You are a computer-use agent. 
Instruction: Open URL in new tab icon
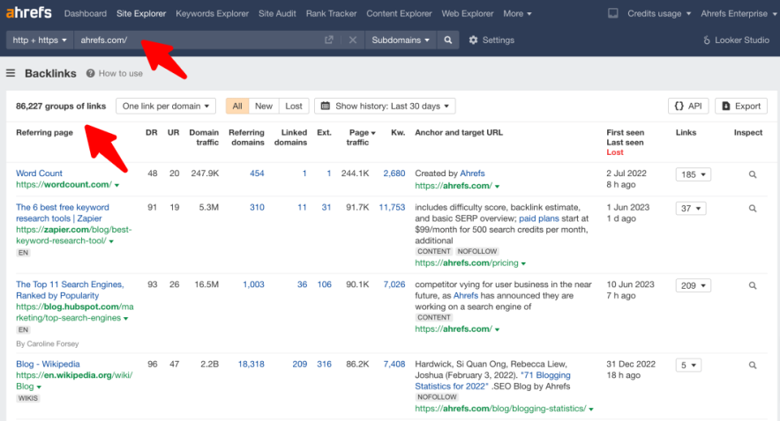coord(329,41)
